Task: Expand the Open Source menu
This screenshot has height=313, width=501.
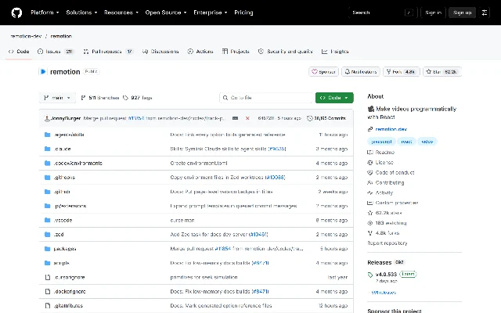Action: (x=166, y=13)
